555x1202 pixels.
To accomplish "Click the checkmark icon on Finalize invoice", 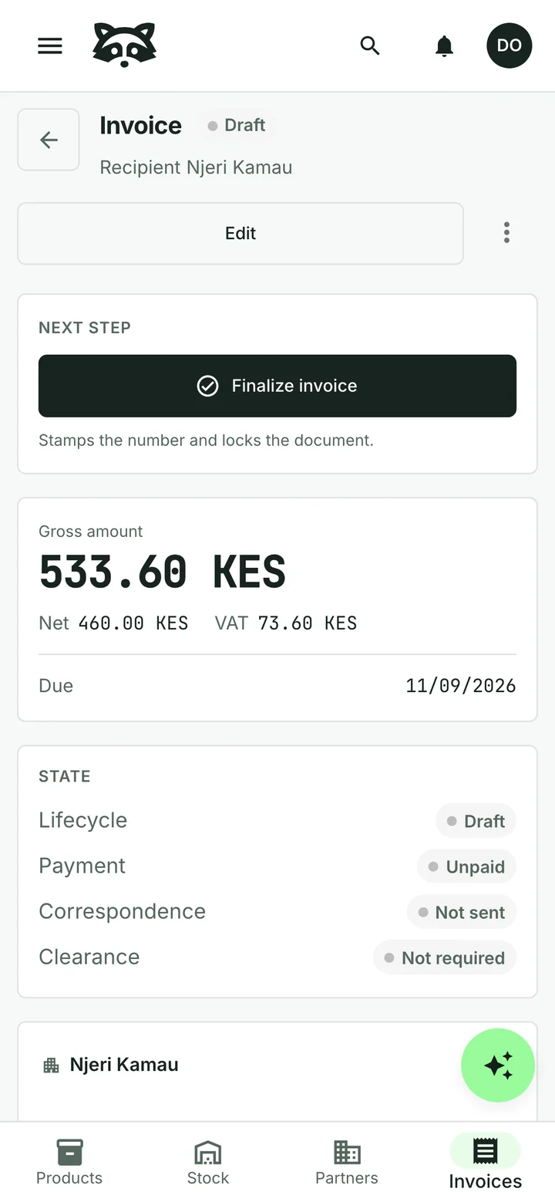I will 207,386.
